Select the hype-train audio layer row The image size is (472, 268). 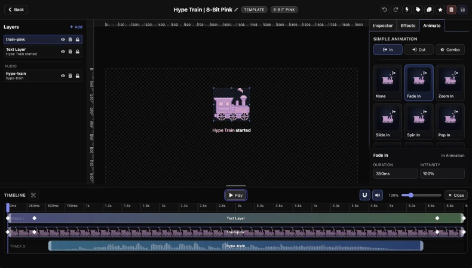click(x=43, y=75)
